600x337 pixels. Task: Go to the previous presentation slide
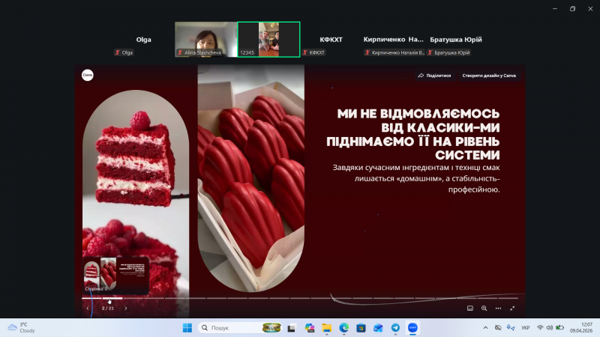pos(88,308)
